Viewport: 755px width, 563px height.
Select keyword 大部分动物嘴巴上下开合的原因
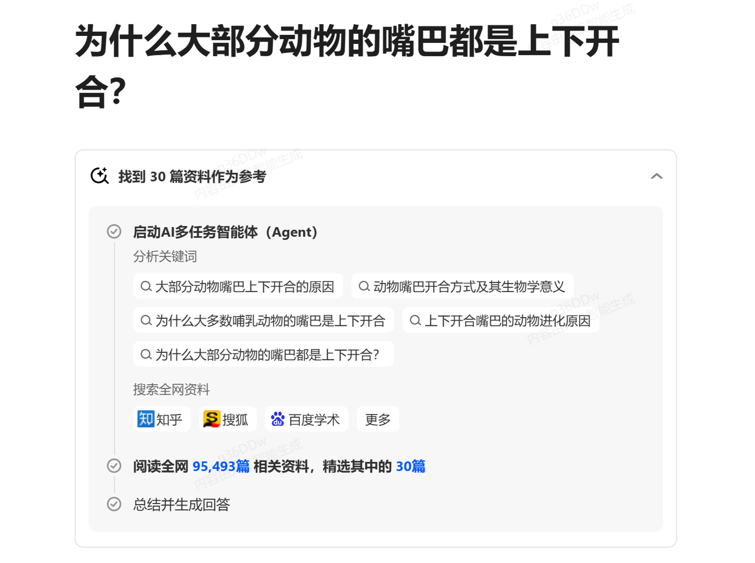[238, 286]
